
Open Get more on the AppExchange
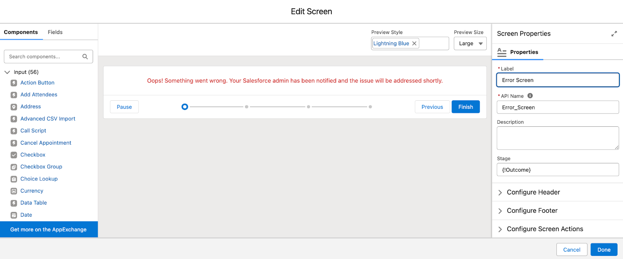coord(49,229)
